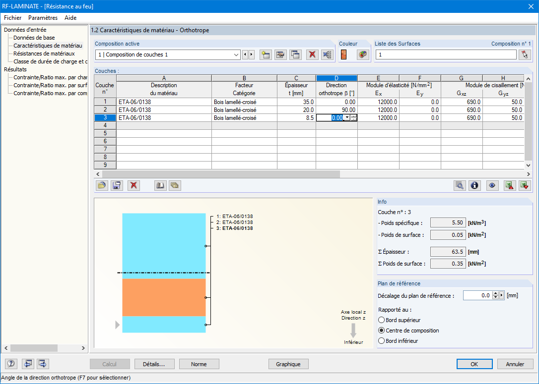Open the Paramètres menu

[x=43, y=17]
